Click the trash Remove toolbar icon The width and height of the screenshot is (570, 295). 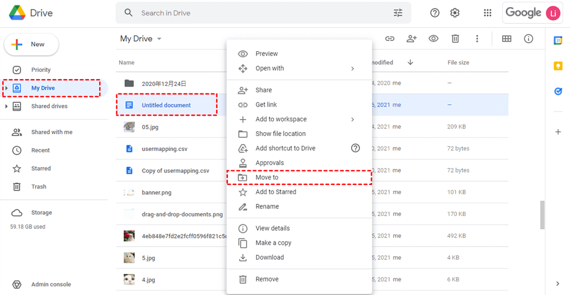[455, 39]
